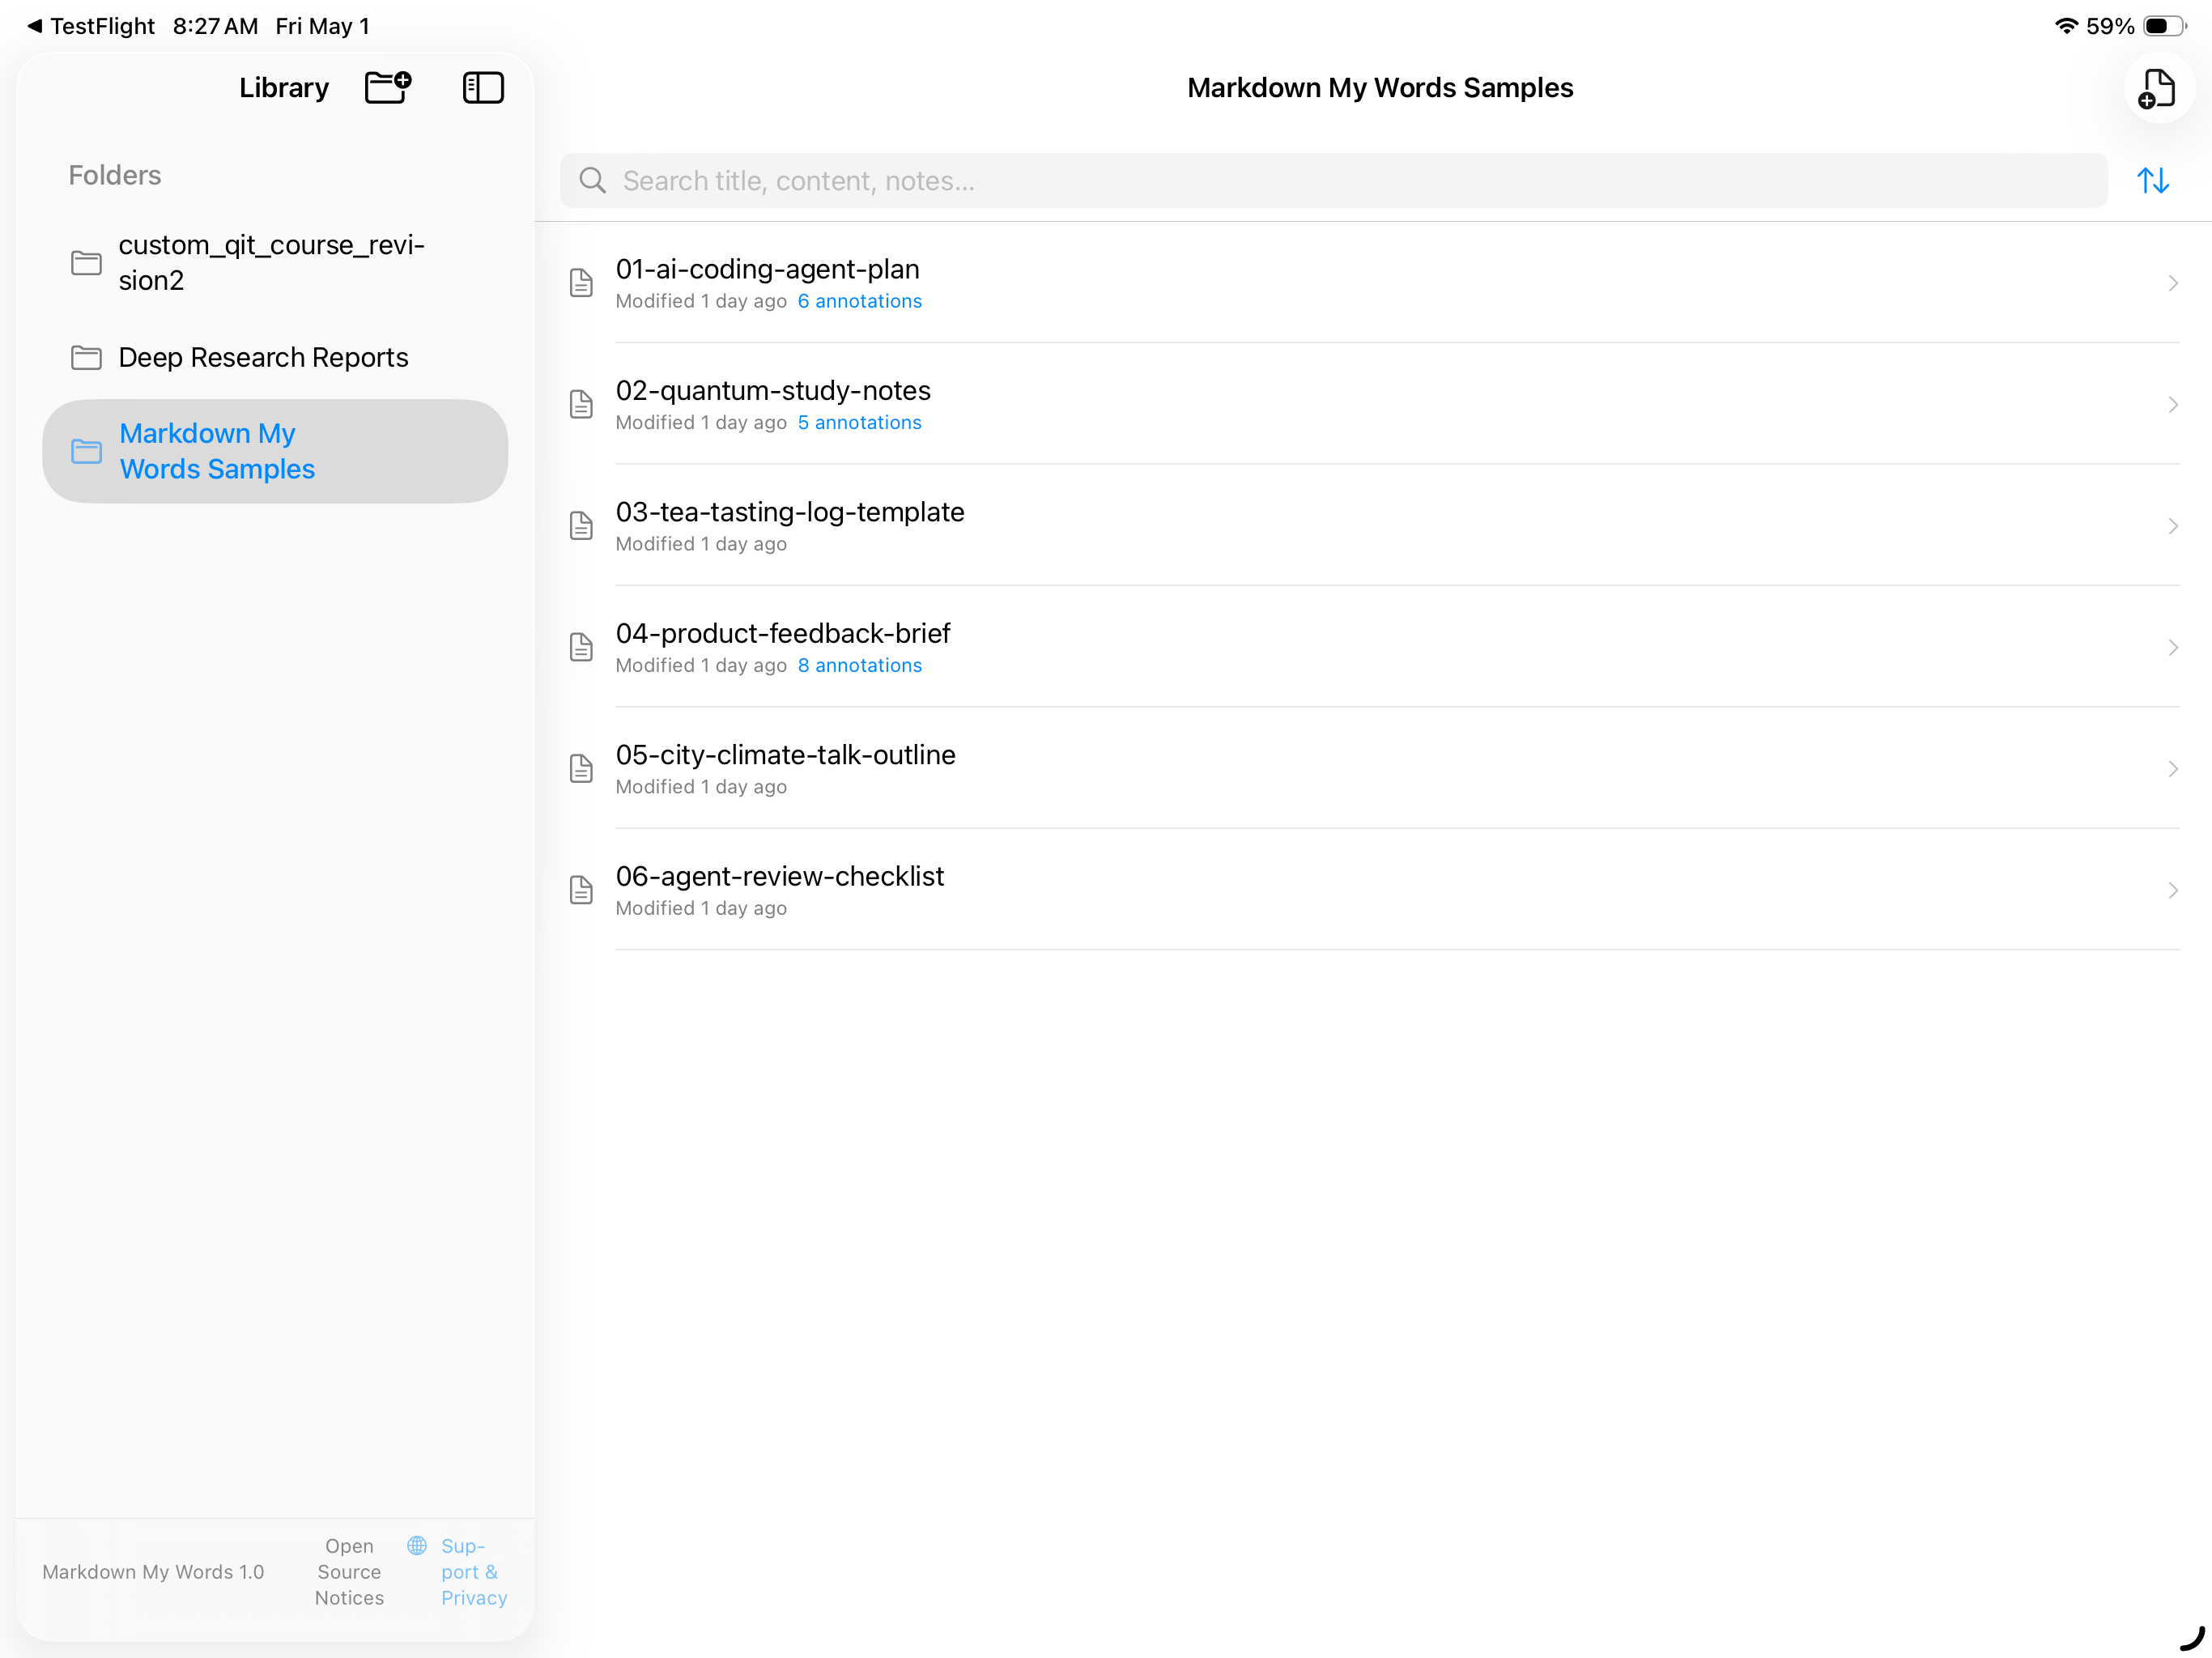Expand the 05-city-climate-talk-outline row chevron

pos(2172,768)
